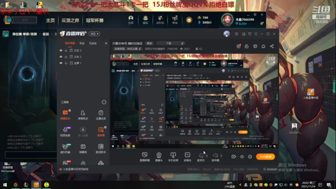
Task: Click the nested stream preview thumbnail
Action: (194, 101)
